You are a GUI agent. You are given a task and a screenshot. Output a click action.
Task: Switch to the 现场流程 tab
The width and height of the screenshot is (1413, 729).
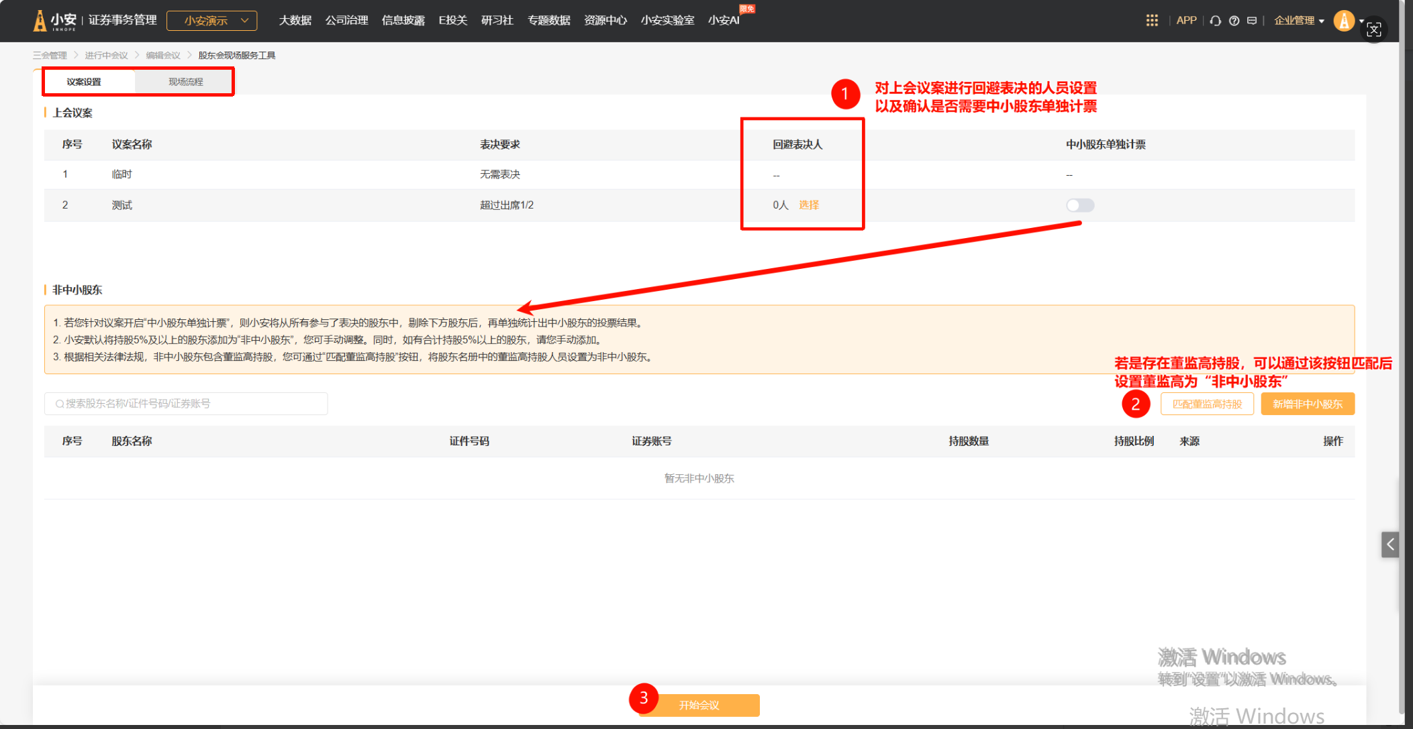[185, 82]
